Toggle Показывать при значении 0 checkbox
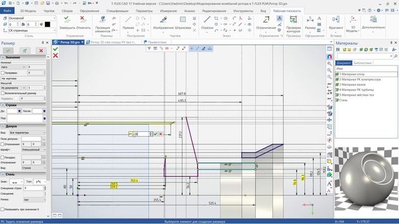Screen dimensions: 399x224 (x=2, y=209)
